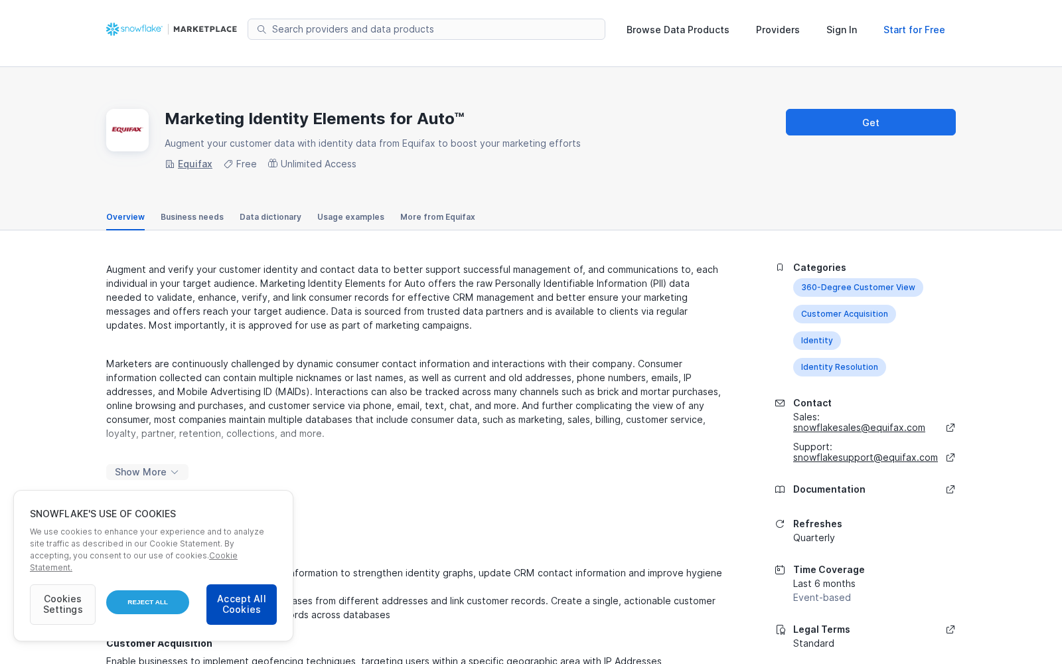Click the 'Customer Acquisition' section heading
This screenshot has height=664, width=1062.
[159, 643]
